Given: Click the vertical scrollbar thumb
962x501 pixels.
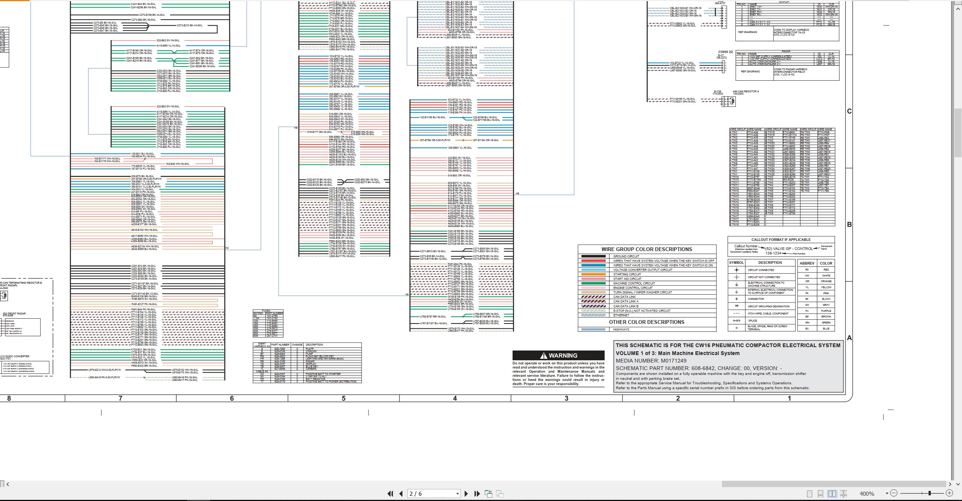Looking at the screenshot, I should pyautogui.click(x=958, y=132).
